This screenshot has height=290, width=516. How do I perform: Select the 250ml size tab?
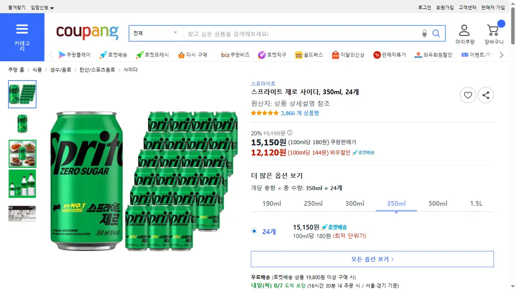coord(313,203)
